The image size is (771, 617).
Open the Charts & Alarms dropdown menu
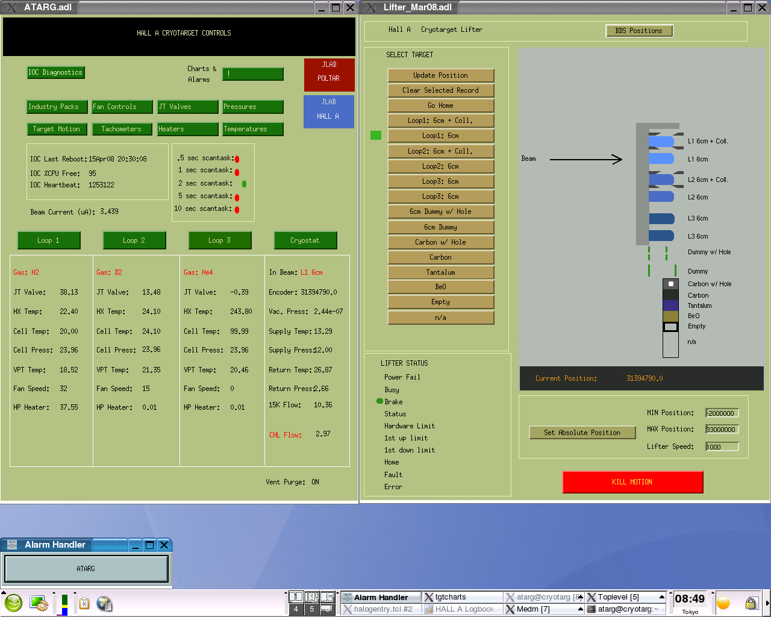[x=252, y=74]
